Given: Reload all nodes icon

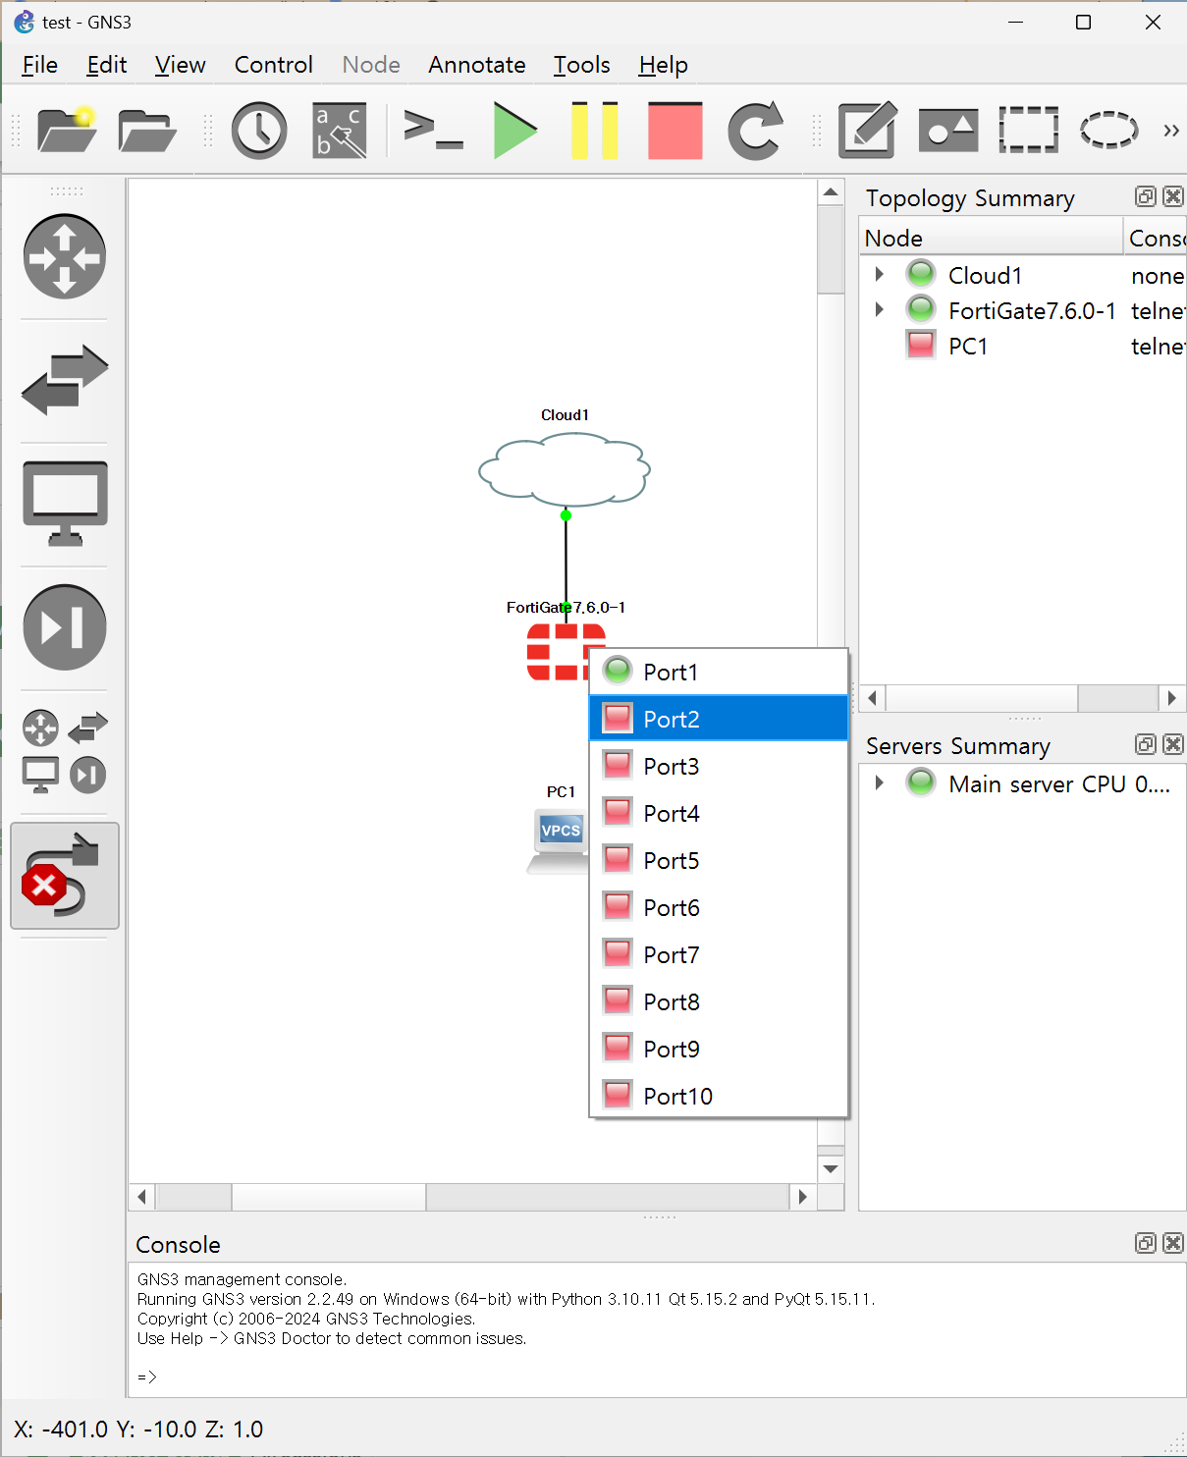Looking at the screenshot, I should 755,130.
